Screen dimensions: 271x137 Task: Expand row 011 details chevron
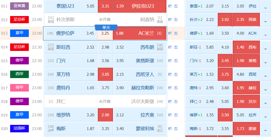[x=266, y=8]
